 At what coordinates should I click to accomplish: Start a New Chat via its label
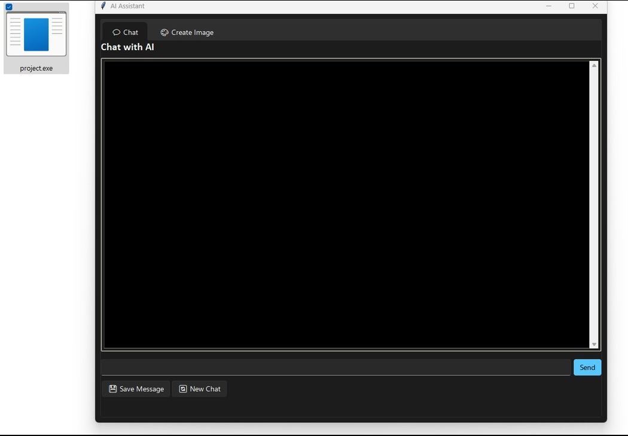point(205,389)
